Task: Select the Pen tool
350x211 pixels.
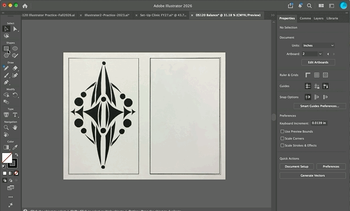Action: point(6,83)
